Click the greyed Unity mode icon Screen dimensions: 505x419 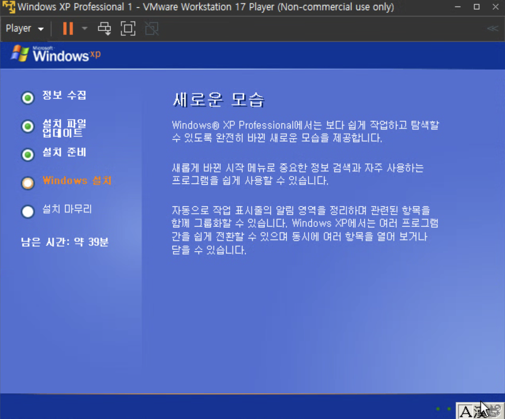(152, 28)
